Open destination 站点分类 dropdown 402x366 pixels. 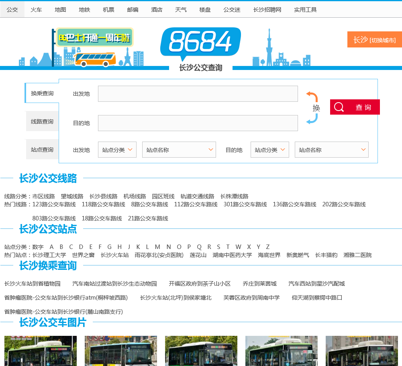tap(270, 150)
